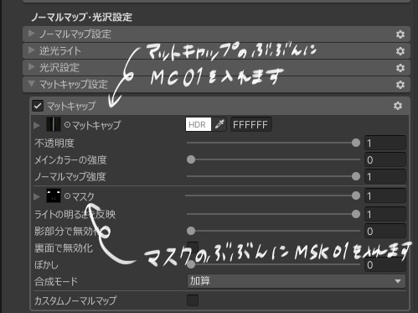
Task: Open gear menu in マットキャップ checkbox row
Action: [398, 106]
